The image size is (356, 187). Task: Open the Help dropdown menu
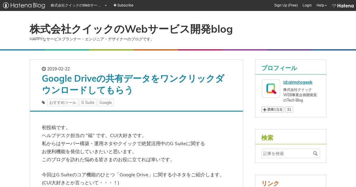pyautogui.click(x=322, y=5)
